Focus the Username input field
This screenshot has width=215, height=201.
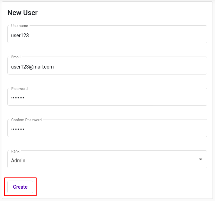coord(107,34)
